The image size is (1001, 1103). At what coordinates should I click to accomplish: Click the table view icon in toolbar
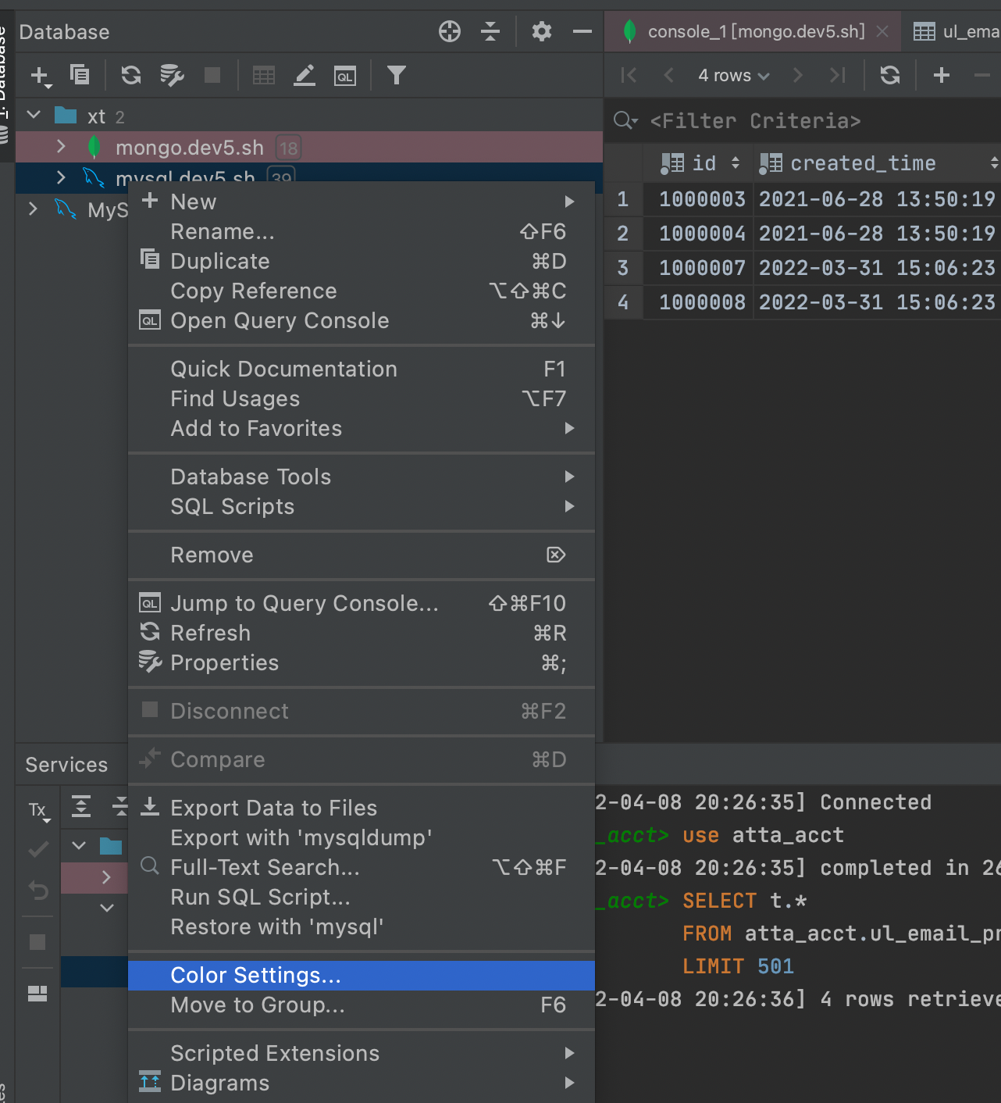263,75
